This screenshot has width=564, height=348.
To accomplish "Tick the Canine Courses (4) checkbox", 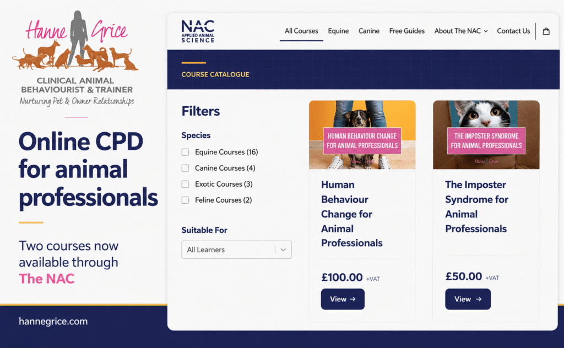I will point(185,168).
